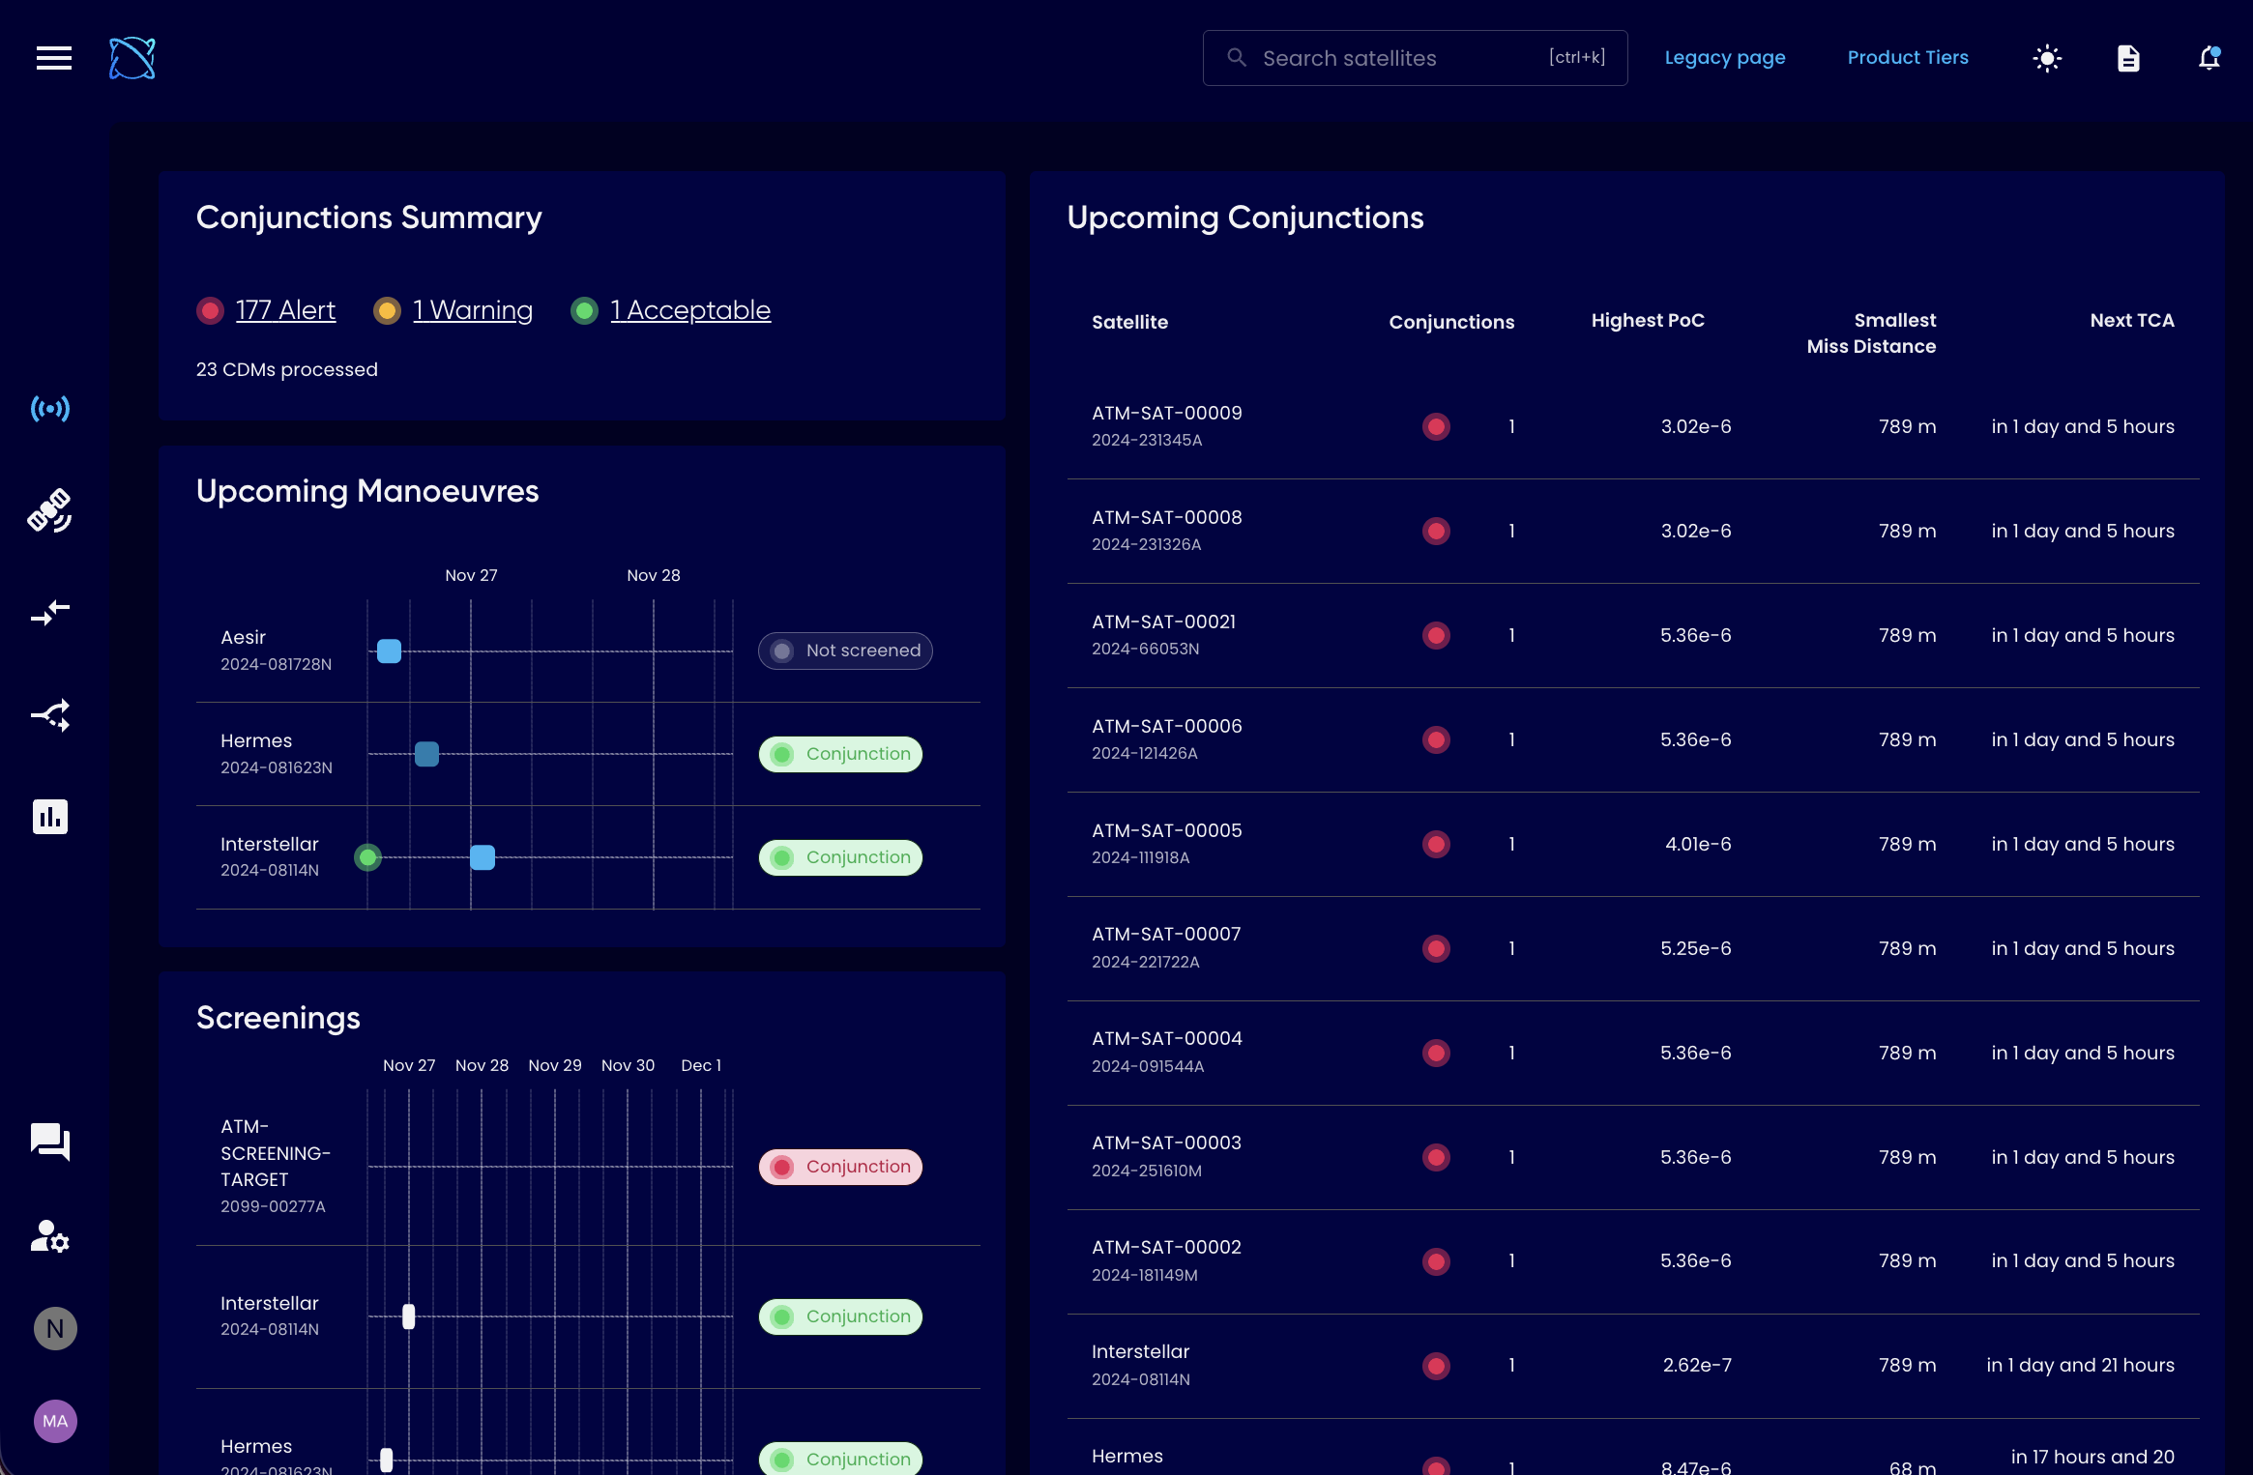Viewport: 2253px width, 1475px height.
Task: Open the chat feedback sidebar icon
Action: point(50,1142)
